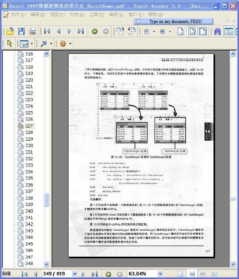
Task: Jump to last page in toolbar
Action: pyautogui.click(x=81, y=31)
